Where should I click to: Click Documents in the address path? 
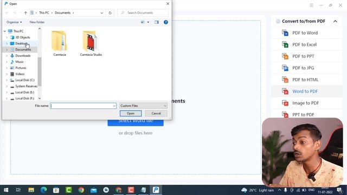[63, 13]
